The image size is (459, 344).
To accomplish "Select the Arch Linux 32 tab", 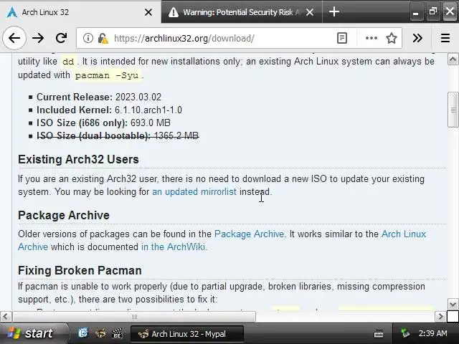I will [x=72, y=12].
